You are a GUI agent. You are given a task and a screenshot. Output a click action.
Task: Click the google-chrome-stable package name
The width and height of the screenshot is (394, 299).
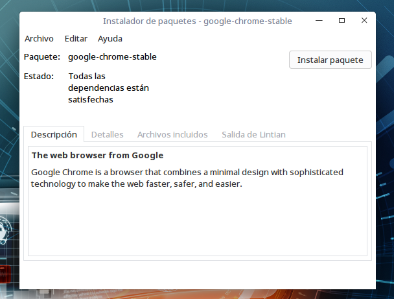pos(112,57)
